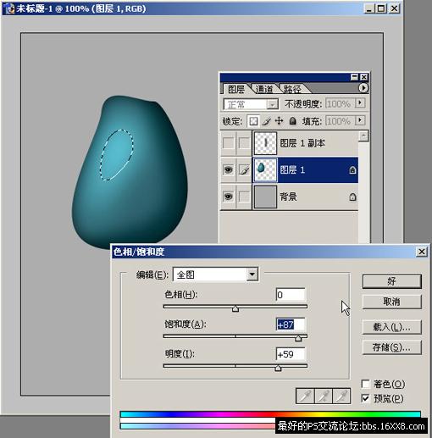The width and height of the screenshot is (432, 438).
Task: Click the lock image pixels brush icon
Action: (x=266, y=121)
